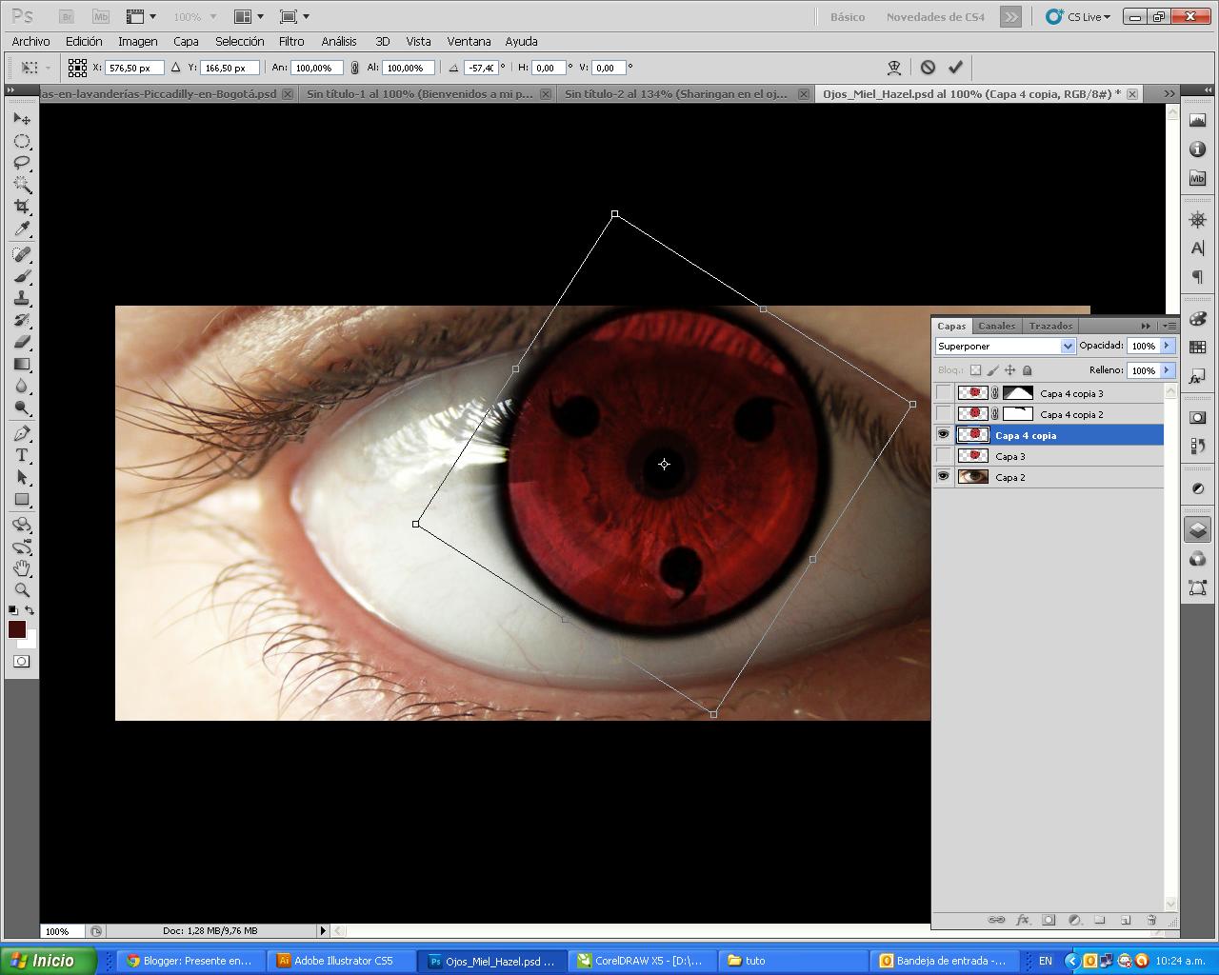This screenshot has height=975, width=1219.
Task: Open the Arrange Documents dropdown
Action: point(249,16)
